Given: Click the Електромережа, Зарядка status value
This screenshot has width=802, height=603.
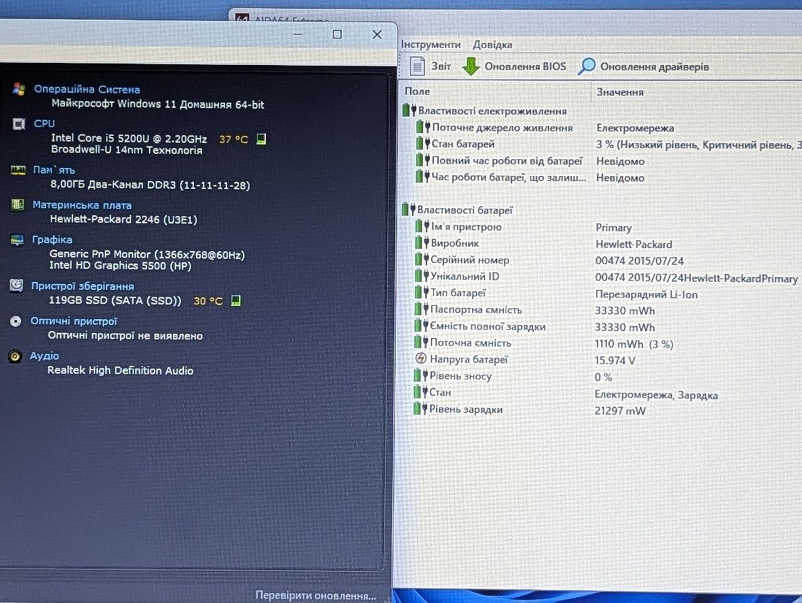Looking at the screenshot, I should [656, 394].
